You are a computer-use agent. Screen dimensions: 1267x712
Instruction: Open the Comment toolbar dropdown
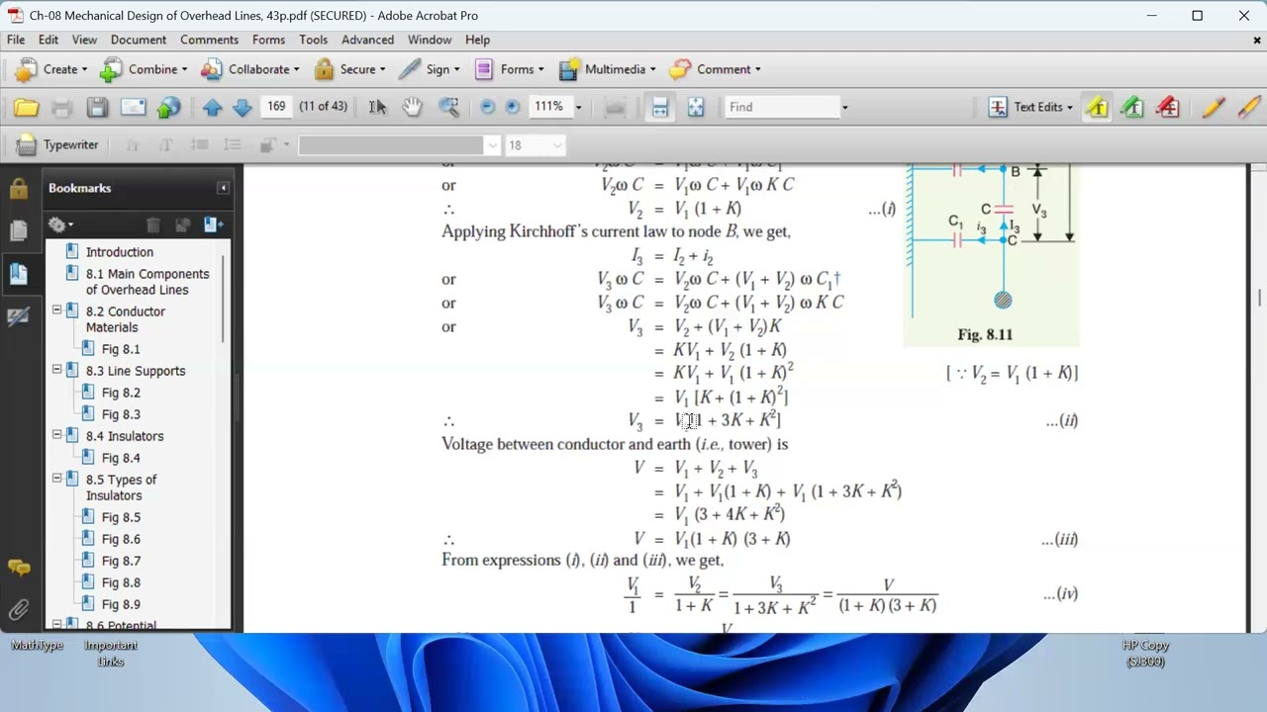pyautogui.click(x=716, y=69)
